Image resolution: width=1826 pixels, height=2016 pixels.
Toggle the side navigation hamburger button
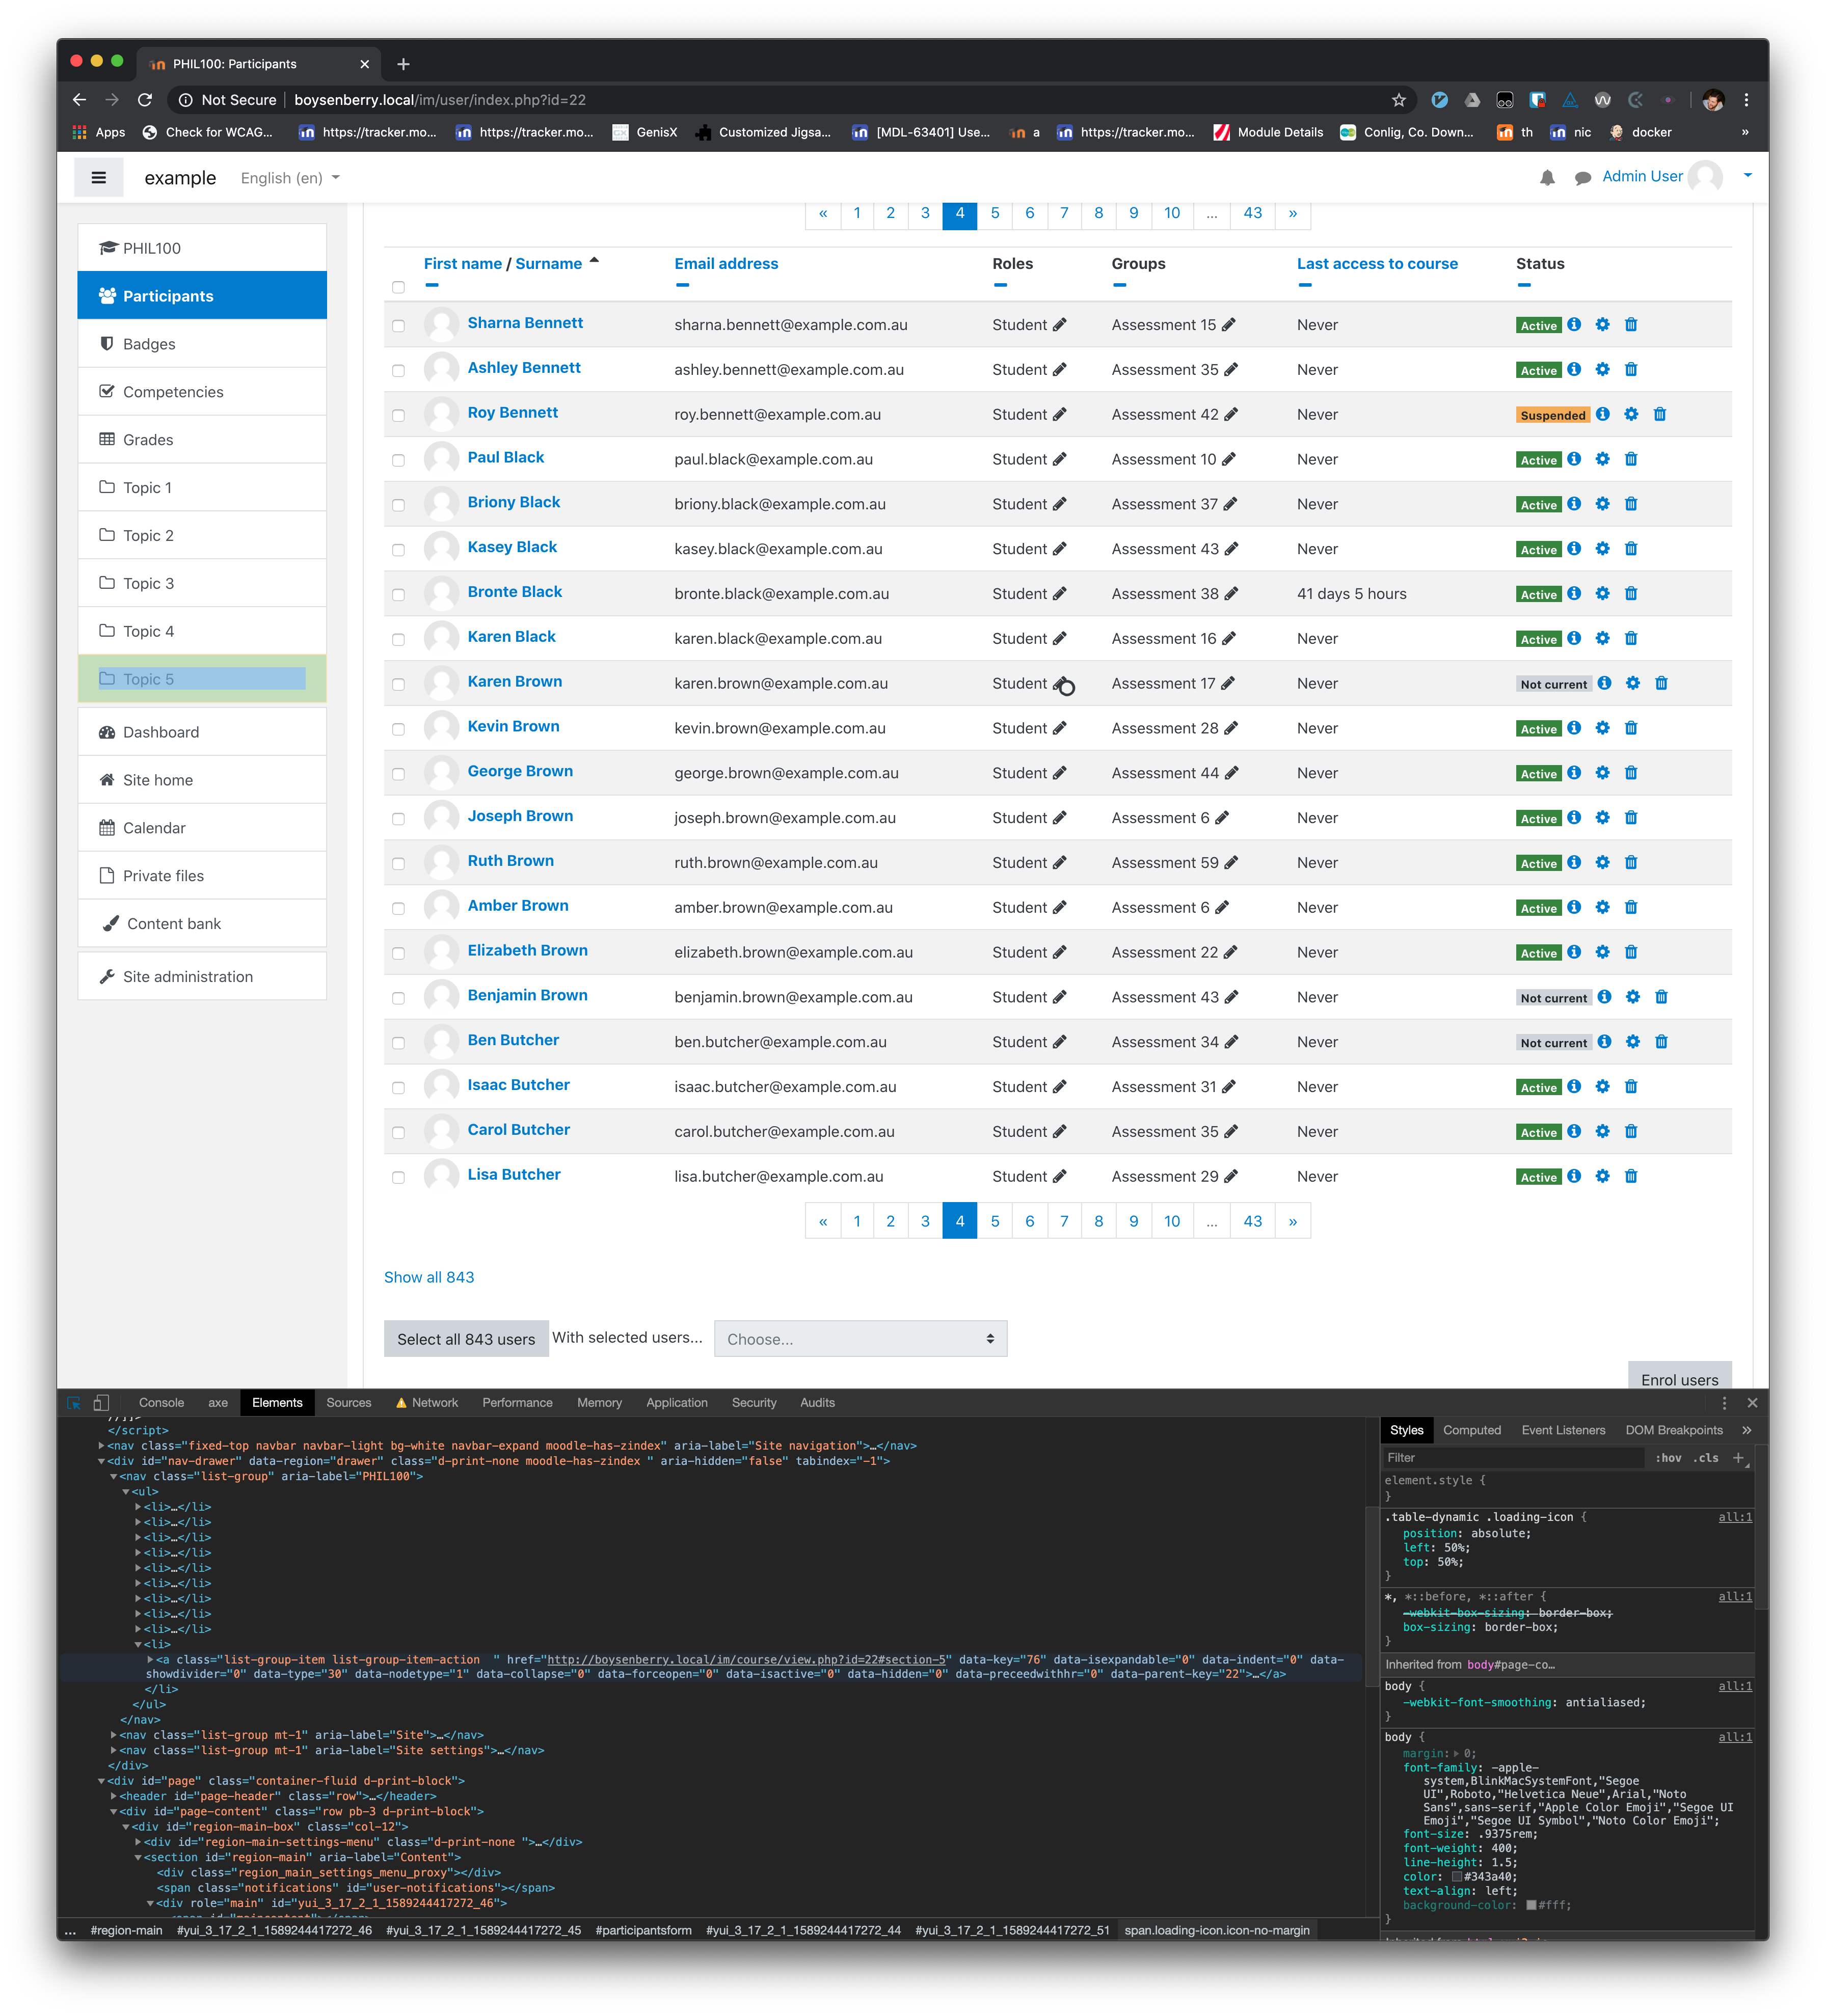[x=99, y=178]
